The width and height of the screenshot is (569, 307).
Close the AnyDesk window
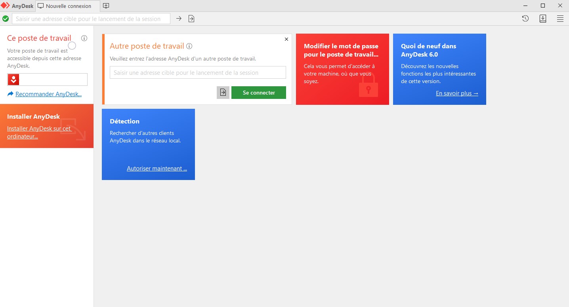(x=560, y=6)
